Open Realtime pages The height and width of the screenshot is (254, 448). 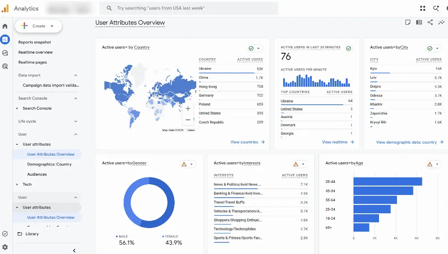pos(33,62)
